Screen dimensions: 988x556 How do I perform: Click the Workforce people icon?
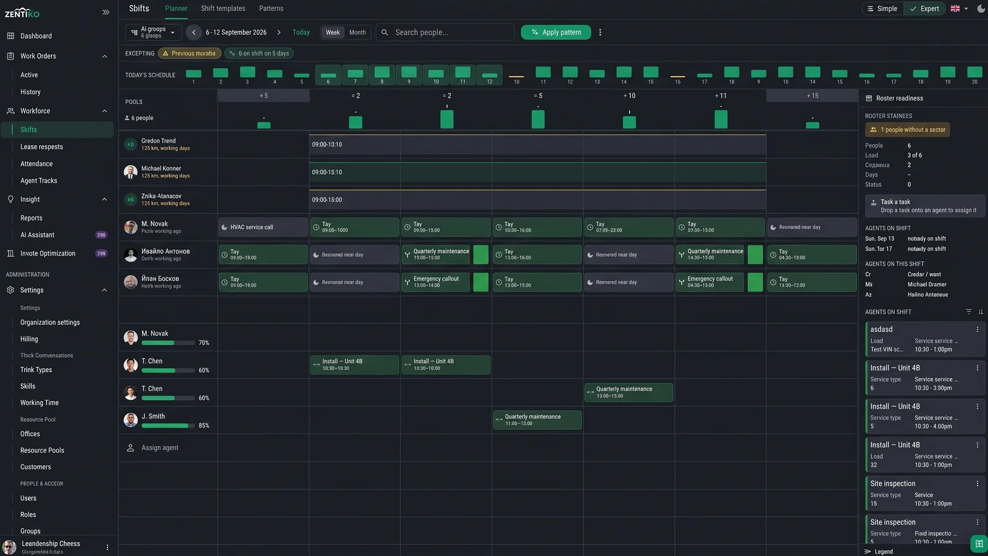10,111
